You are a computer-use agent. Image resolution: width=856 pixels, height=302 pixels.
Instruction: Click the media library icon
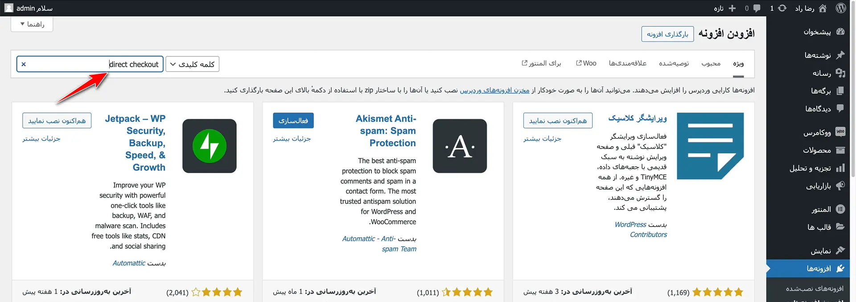point(840,73)
